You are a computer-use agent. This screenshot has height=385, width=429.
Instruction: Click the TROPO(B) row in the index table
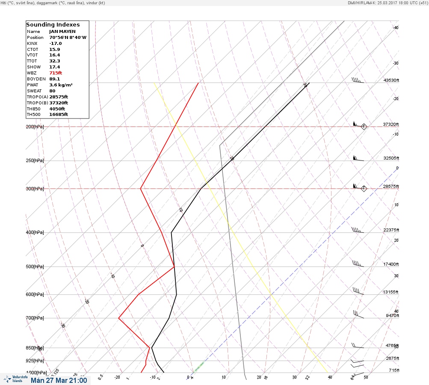click(47, 103)
